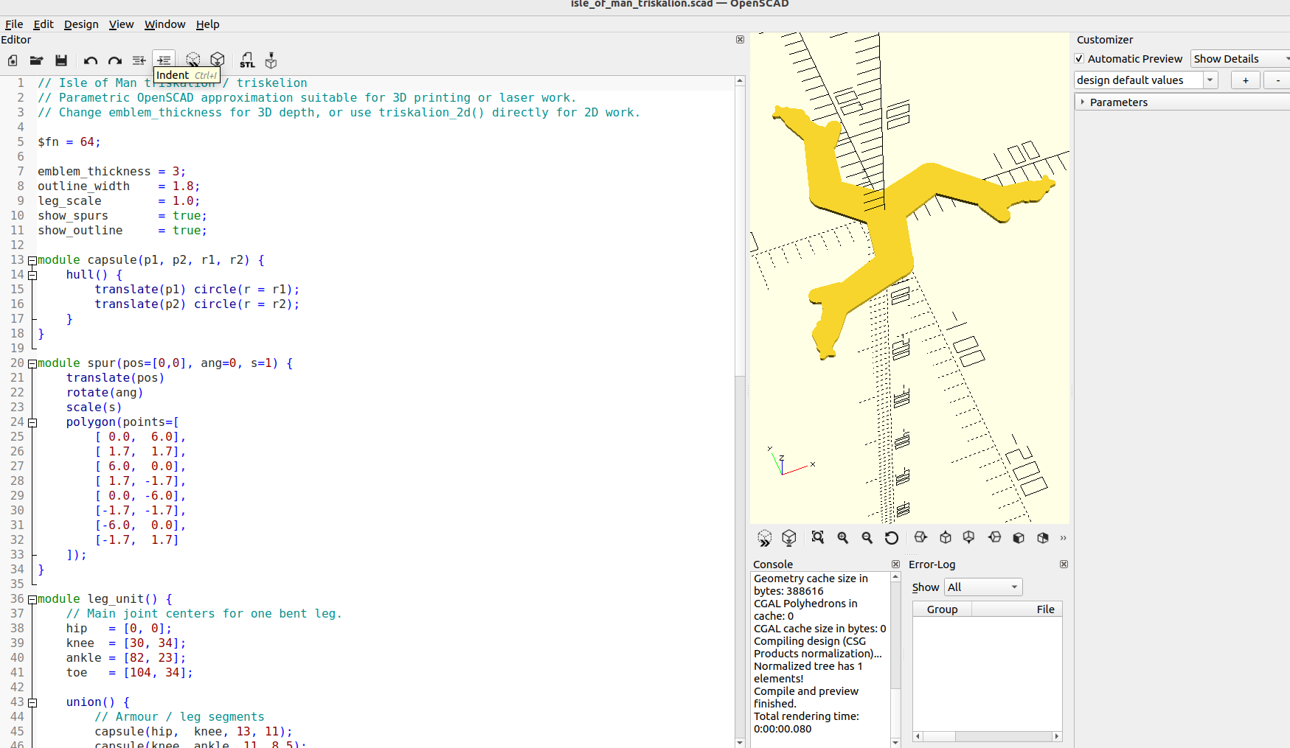Viewport: 1290px width, 748px height.
Task: Toggle the Automatic Preview checkbox
Action: tap(1080, 59)
